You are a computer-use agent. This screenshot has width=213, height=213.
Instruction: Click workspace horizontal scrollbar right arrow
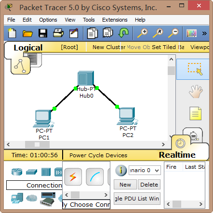coord(163,145)
